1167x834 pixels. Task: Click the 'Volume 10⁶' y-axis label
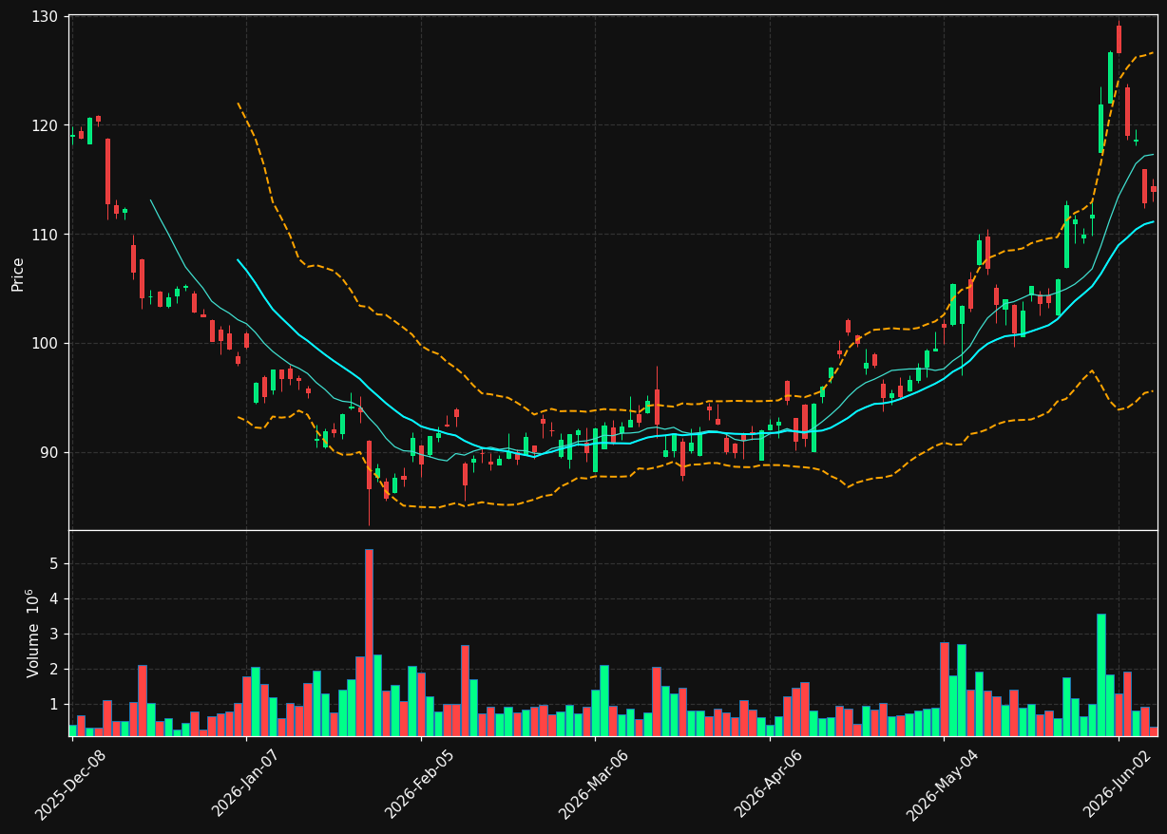32,633
